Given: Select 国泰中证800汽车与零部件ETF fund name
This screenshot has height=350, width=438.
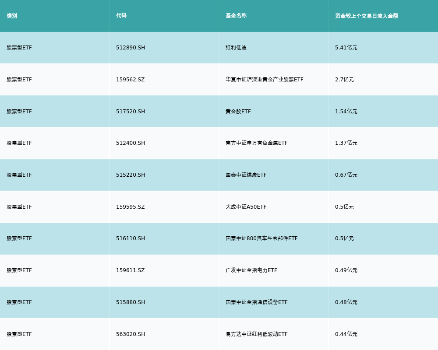Looking at the screenshot, I should (x=261, y=238).
